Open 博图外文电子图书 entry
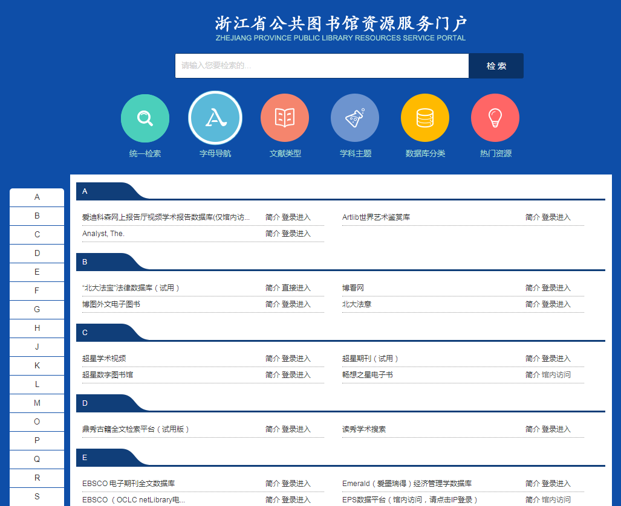The image size is (621, 506). (111, 304)
